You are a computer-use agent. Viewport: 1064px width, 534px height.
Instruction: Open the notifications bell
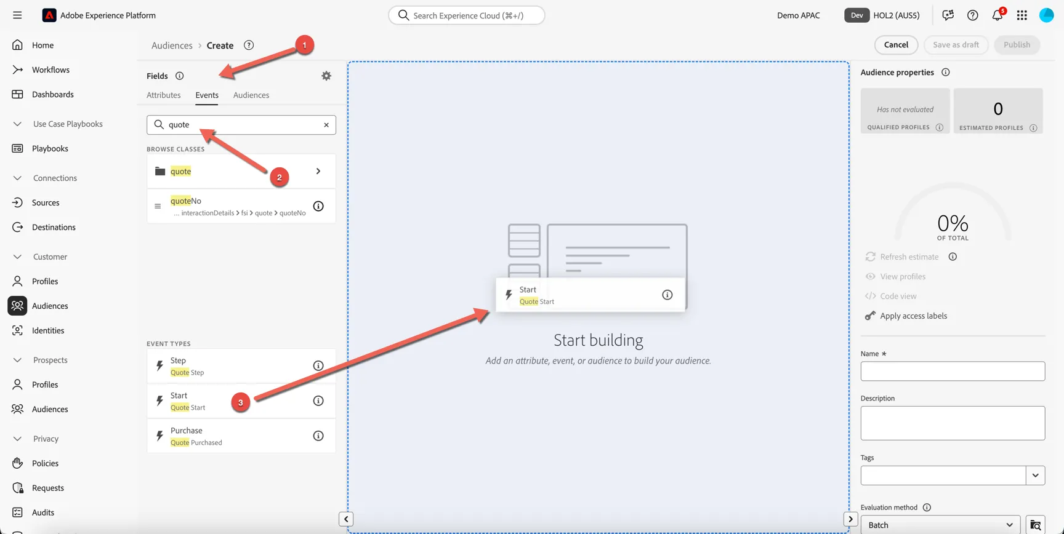point(997,15)
